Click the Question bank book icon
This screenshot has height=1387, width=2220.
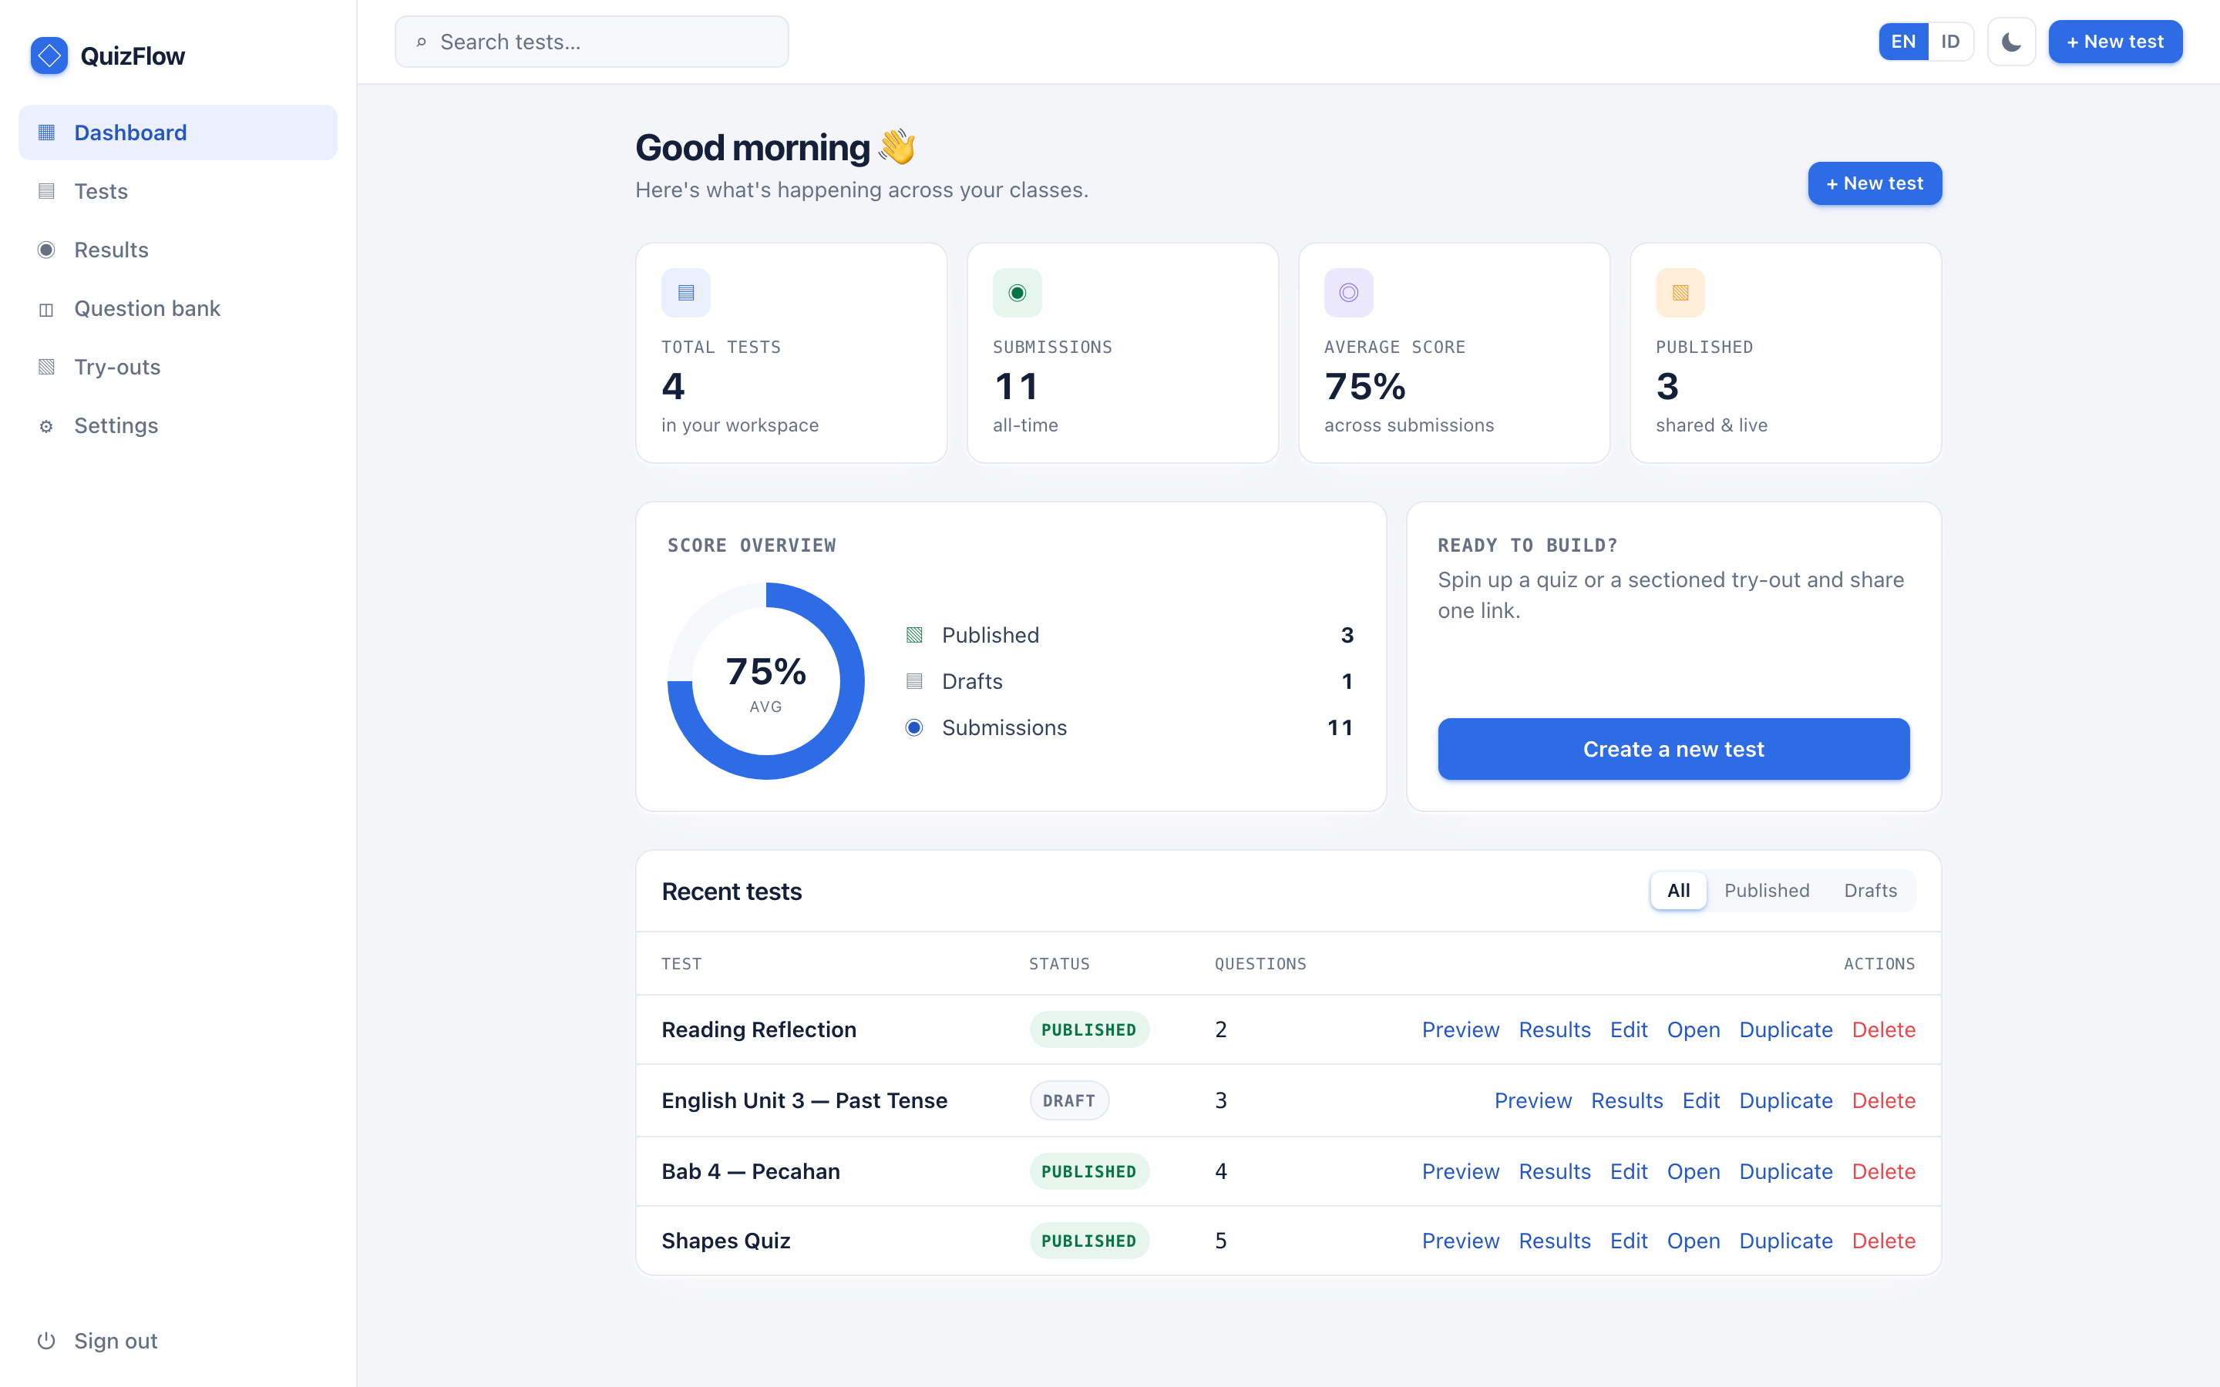point(47,309)
